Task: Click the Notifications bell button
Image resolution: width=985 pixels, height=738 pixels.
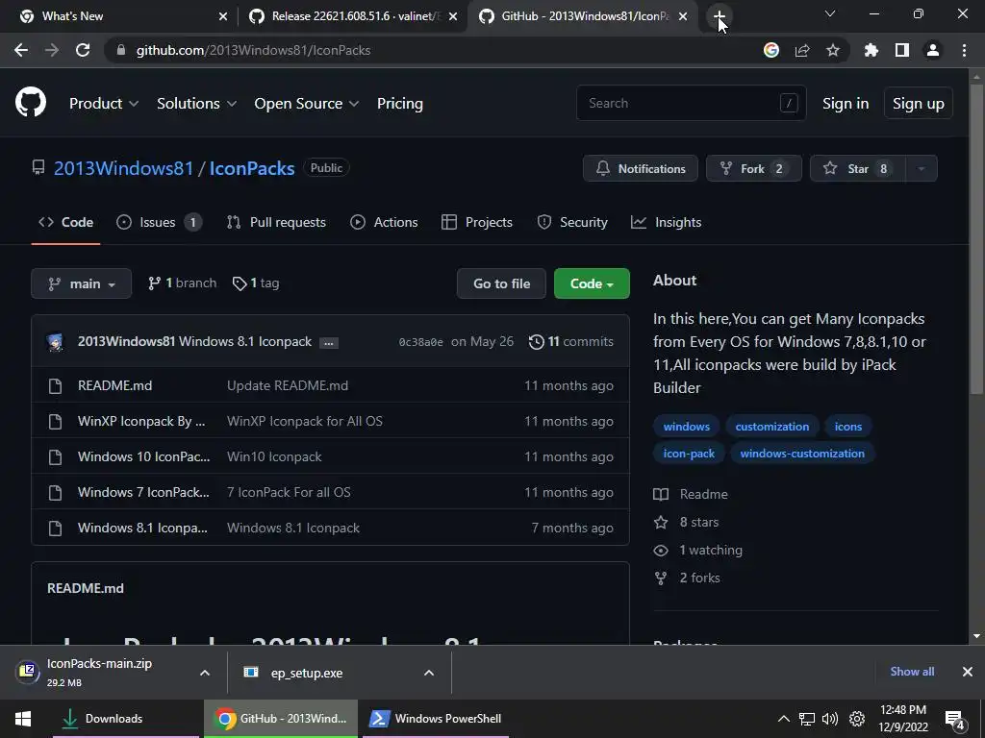Action: [x=640, y=168]
